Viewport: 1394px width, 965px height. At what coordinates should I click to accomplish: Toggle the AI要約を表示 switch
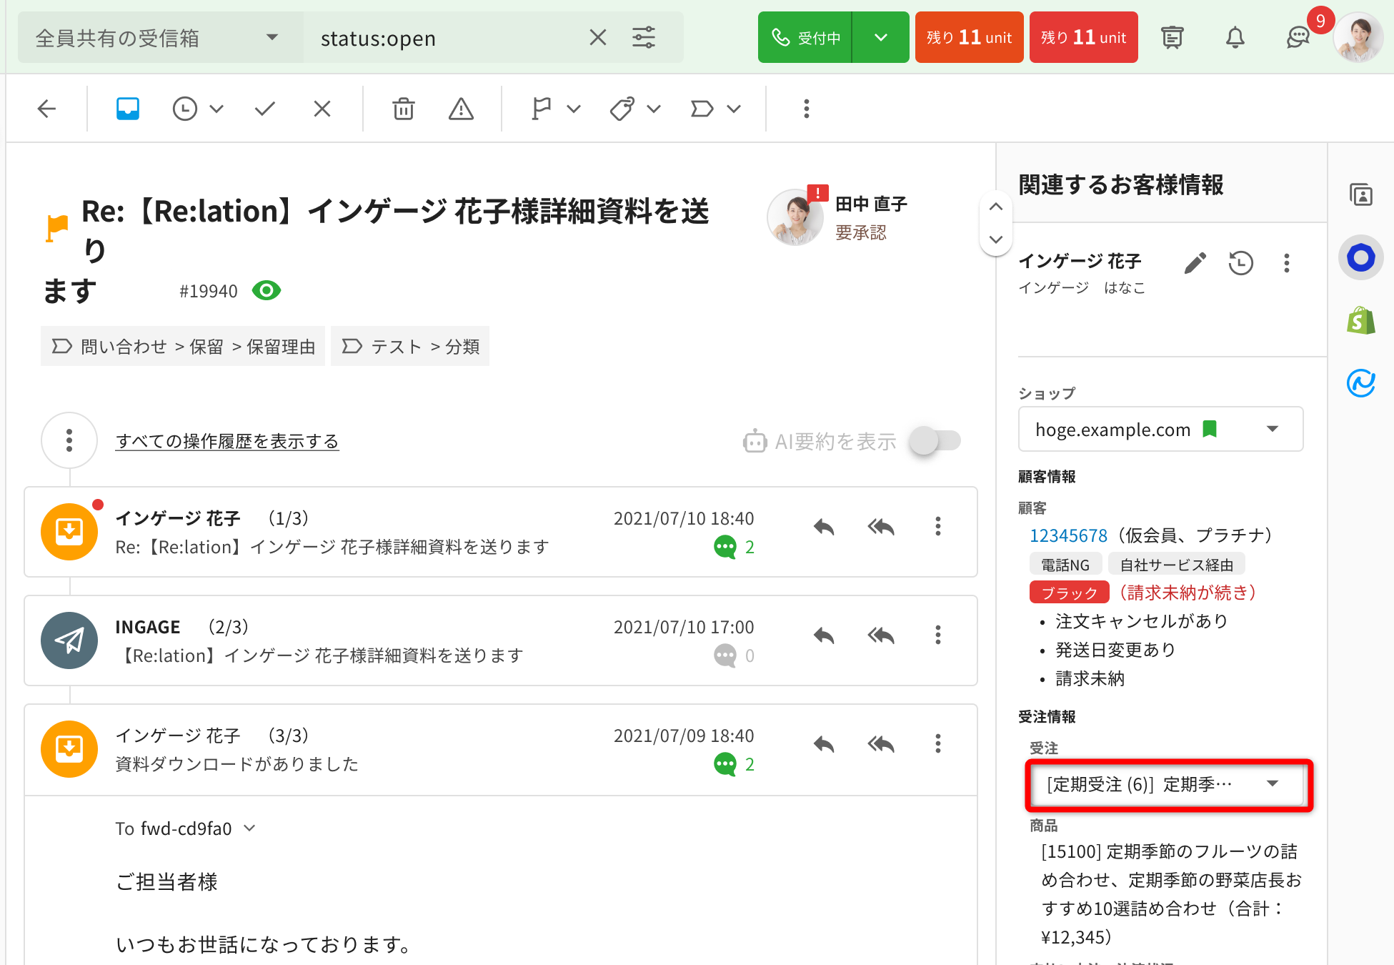point(935,441)
